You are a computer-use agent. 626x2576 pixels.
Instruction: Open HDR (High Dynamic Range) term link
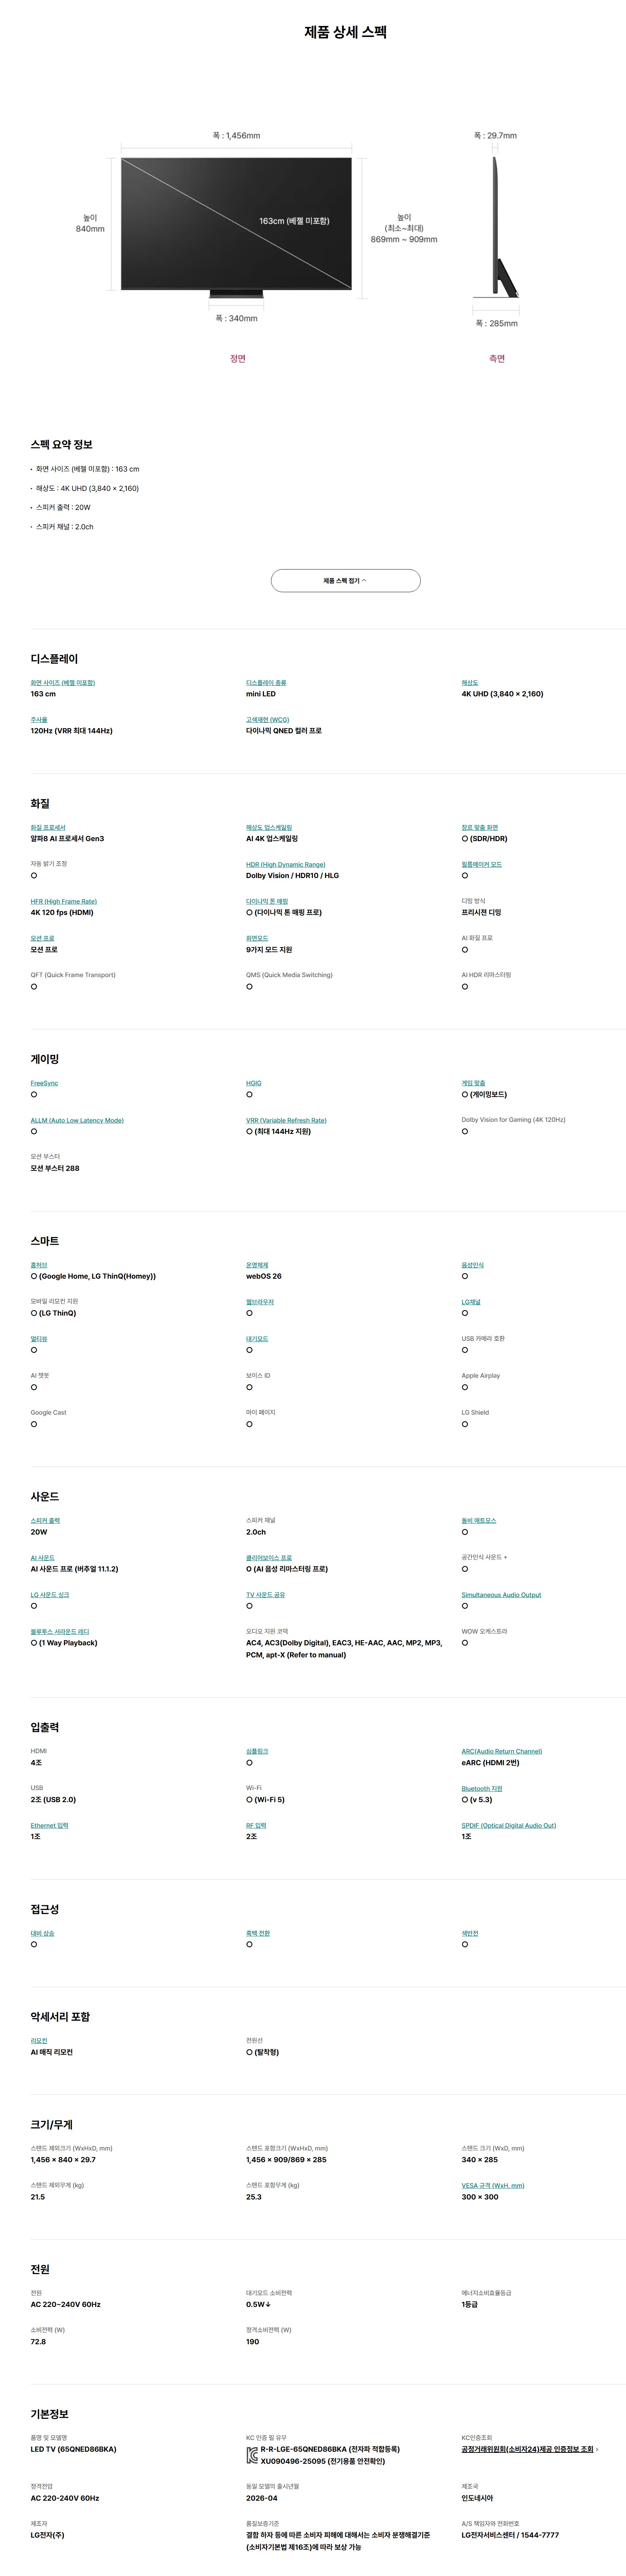coord(286,865)
